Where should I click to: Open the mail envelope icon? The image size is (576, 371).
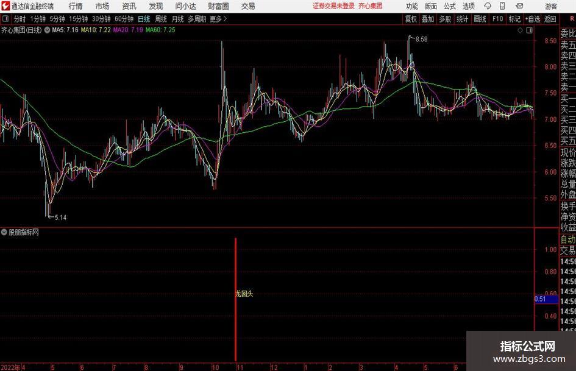pyautogui.click(x=519, y=6)
